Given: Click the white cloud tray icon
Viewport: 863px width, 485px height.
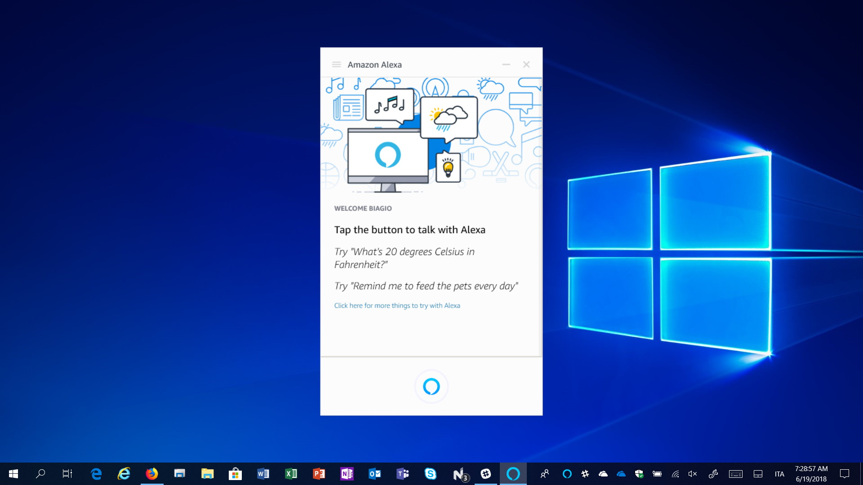Looking at the screenshot, I should click(603, 474).
